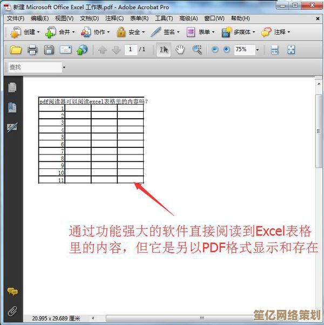Open the Bookmarks panel in sidebar
Image resolution: width=324 pixels, height=325 pixels.
(12, 107)
